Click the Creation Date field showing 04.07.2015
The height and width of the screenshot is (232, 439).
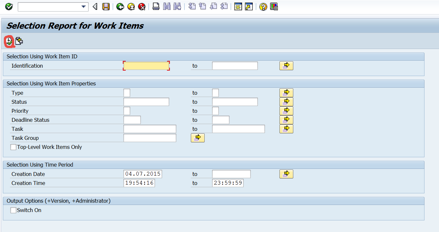[143, 174]
